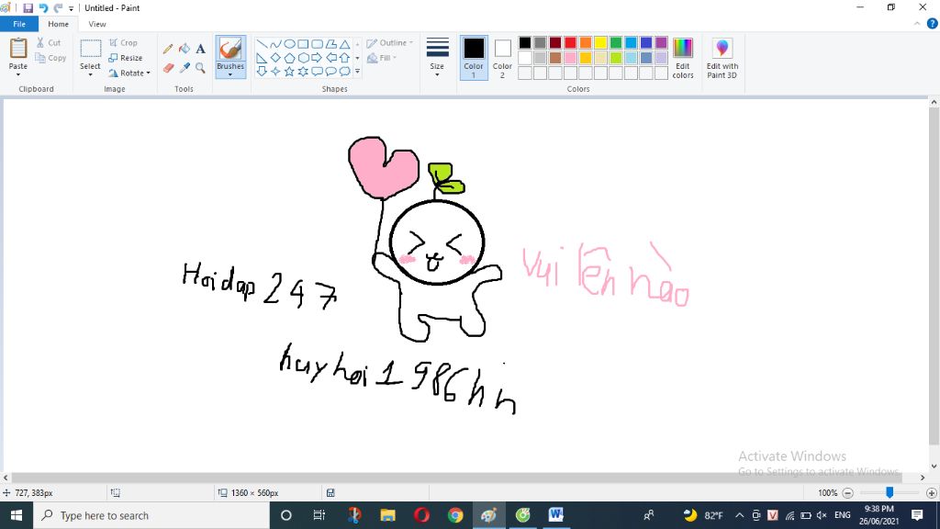Click the Crop button

point(124,42)
